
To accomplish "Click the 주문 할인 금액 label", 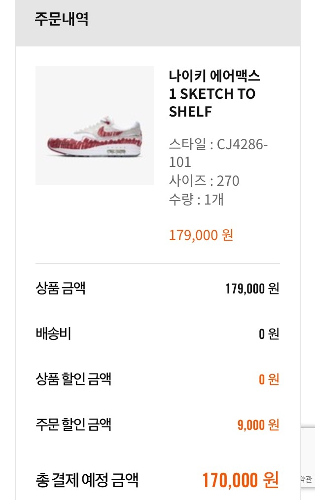I will [73, 424].
